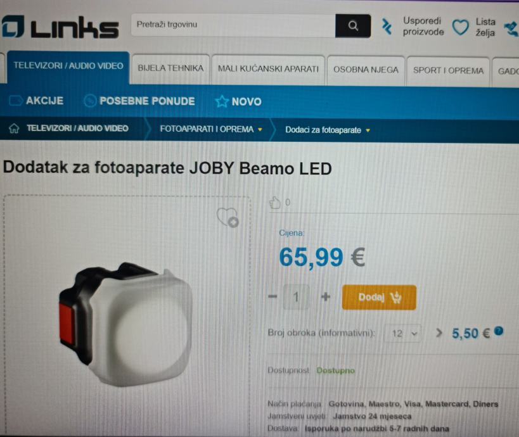The width and height of the screenshot is (519, 437).
Task: Click the magnifier search button
Action: [353, 26]
